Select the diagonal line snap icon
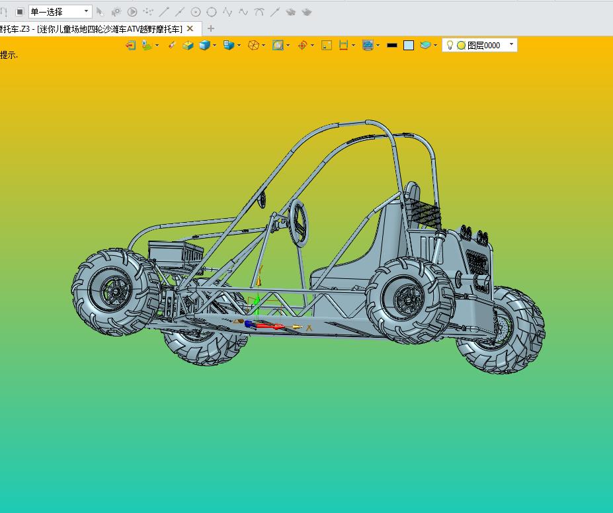This screenshot has height=513, width=613. point(275,12)
